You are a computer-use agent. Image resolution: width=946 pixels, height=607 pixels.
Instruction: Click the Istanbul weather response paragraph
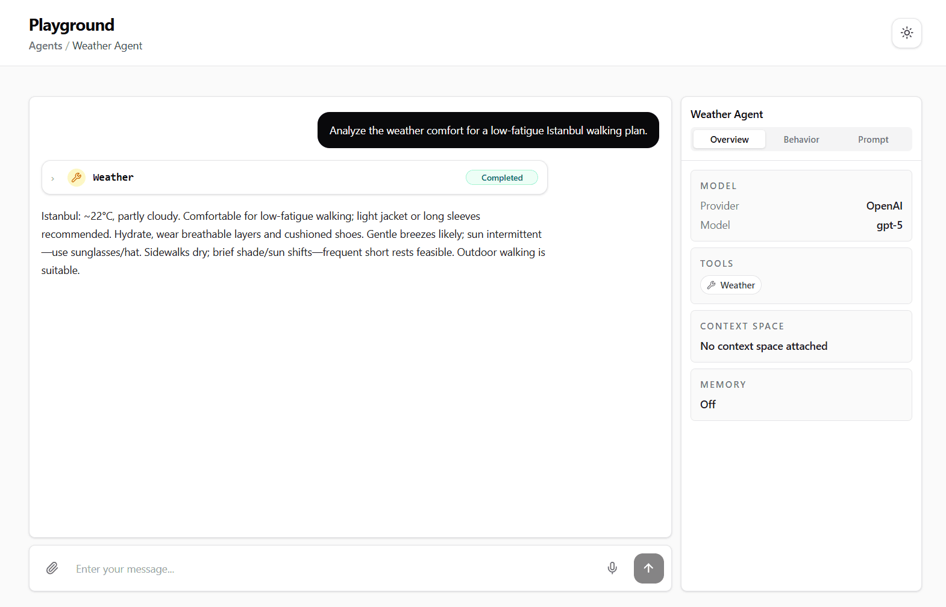coord(294,243)
